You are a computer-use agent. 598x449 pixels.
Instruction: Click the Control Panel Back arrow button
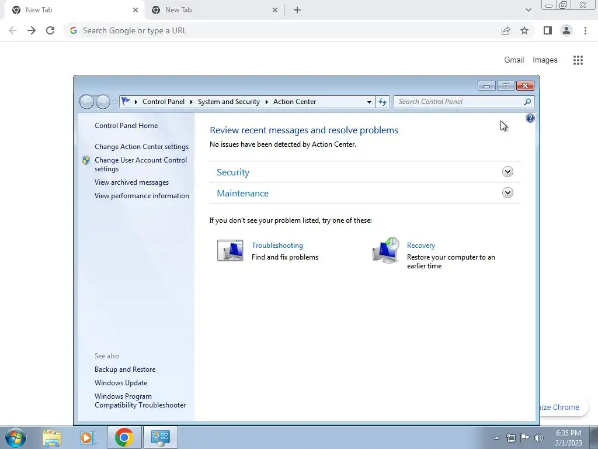pos(86,102)
